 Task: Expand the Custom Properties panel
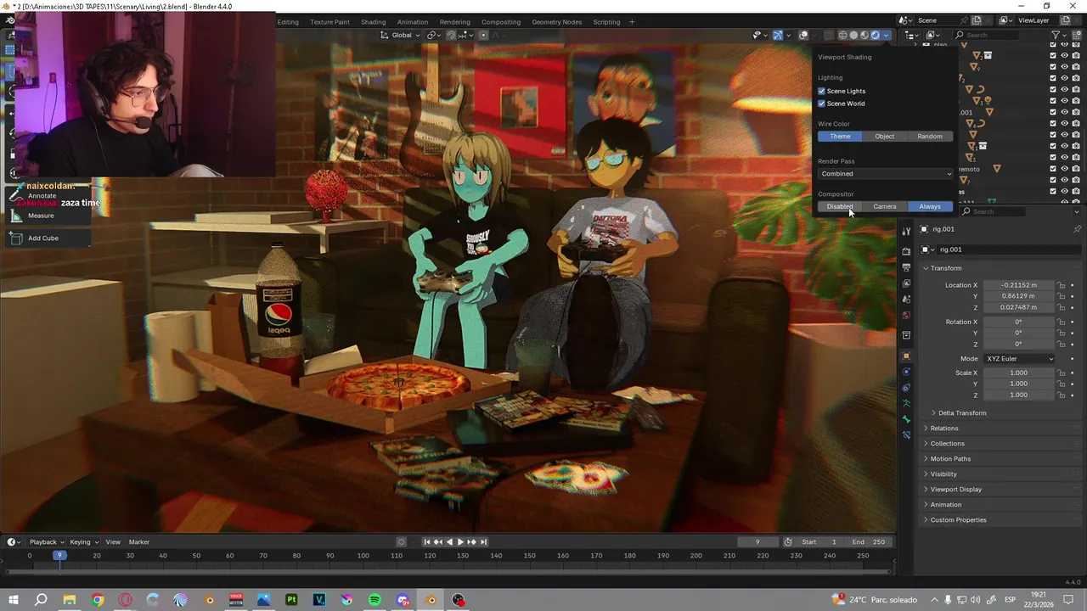958,520
